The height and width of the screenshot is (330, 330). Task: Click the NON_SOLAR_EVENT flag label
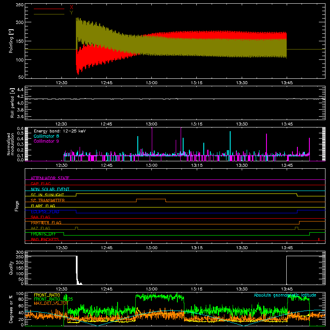pyautogui.click(x=50, y=189)
